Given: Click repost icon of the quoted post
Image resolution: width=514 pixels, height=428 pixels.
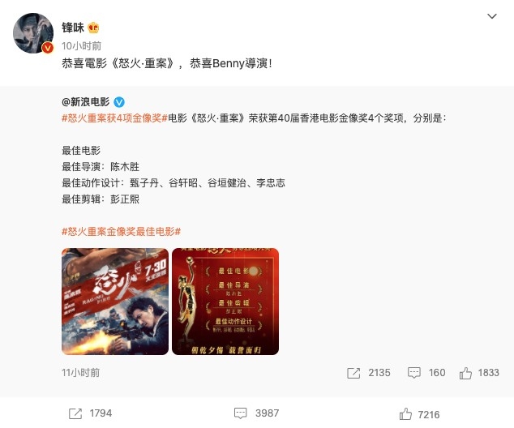Looking at the screenshot, I should (353, 373).
